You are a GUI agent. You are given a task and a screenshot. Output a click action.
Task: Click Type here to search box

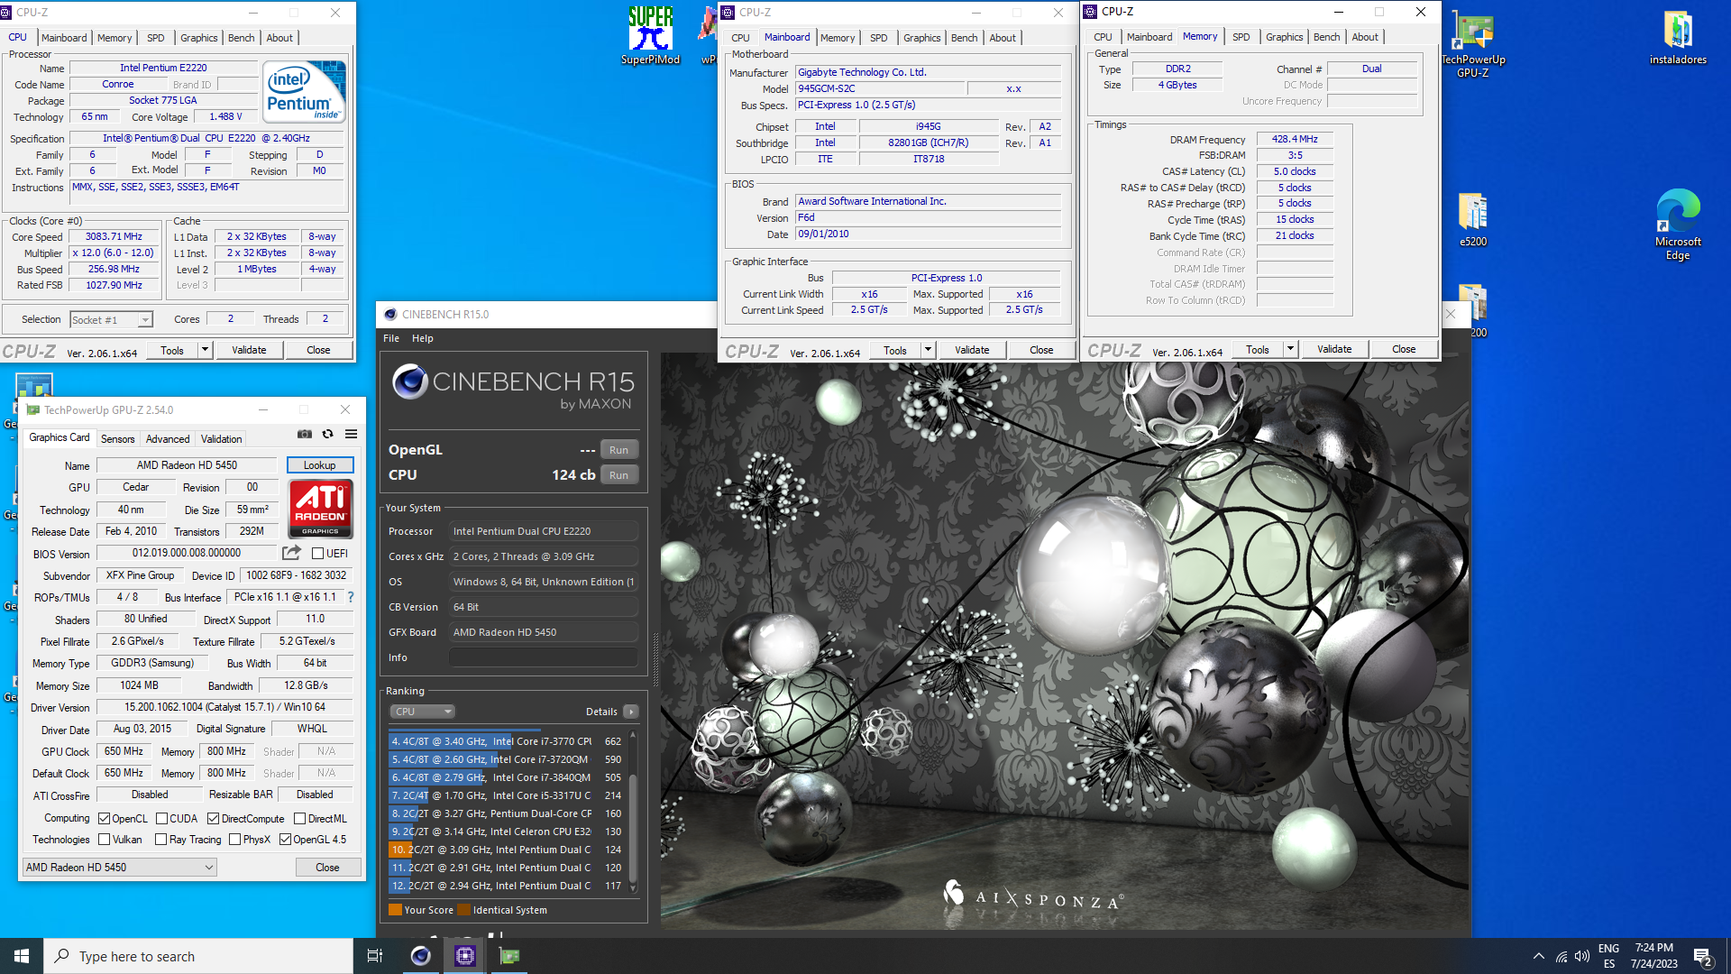click(198, 956)
